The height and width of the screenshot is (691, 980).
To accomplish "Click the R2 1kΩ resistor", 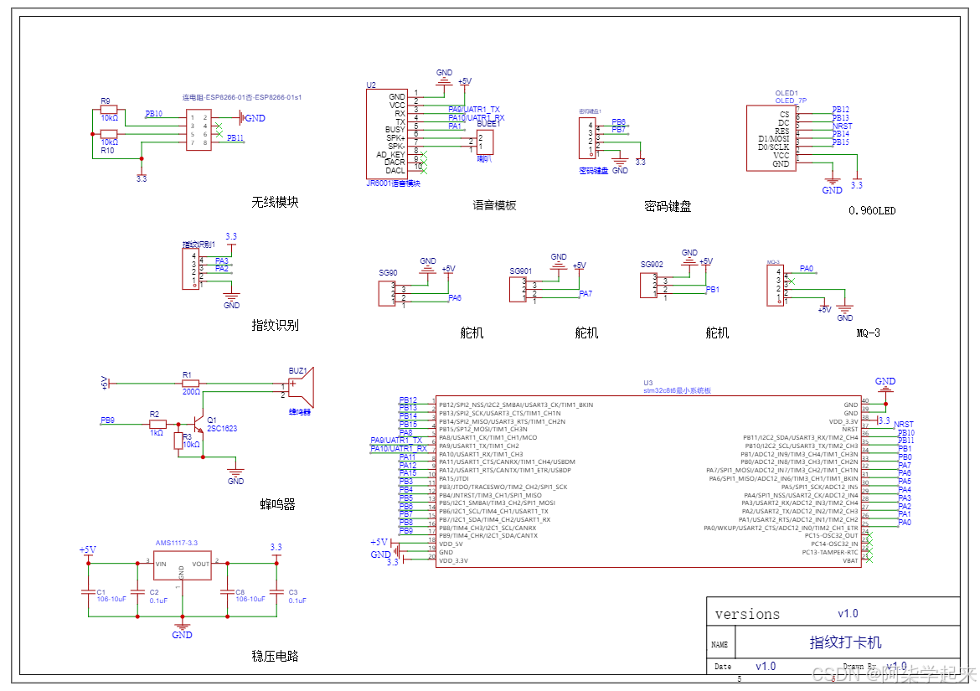I will [157, 424].
